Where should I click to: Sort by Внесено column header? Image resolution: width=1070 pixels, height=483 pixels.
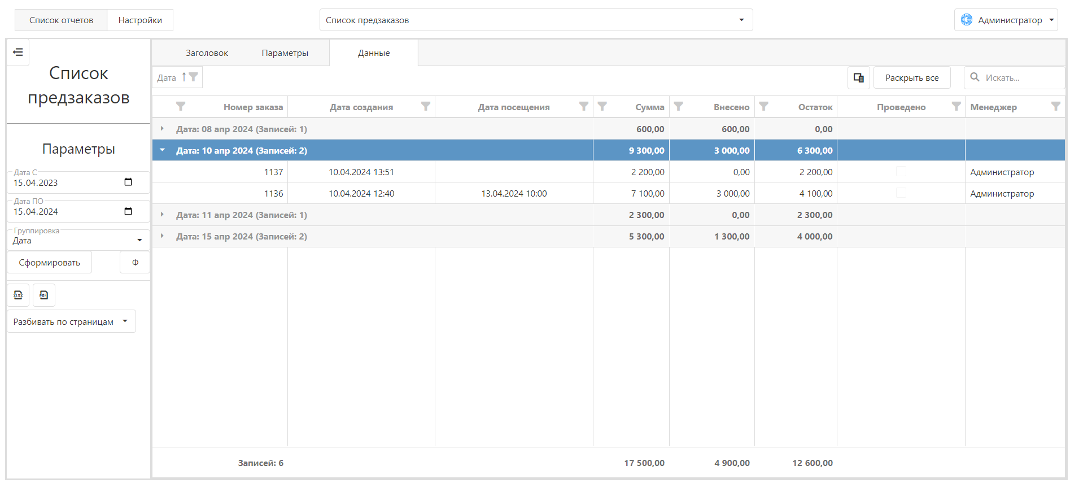(731, 107)
